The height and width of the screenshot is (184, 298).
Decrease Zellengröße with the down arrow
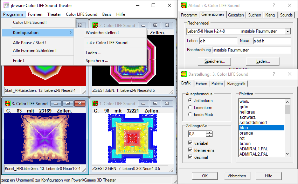point(209,135)
